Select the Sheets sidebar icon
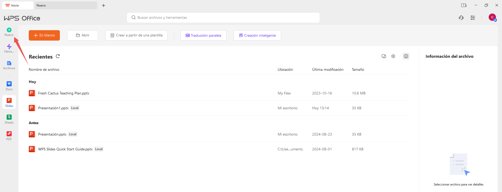 [9, 117]
